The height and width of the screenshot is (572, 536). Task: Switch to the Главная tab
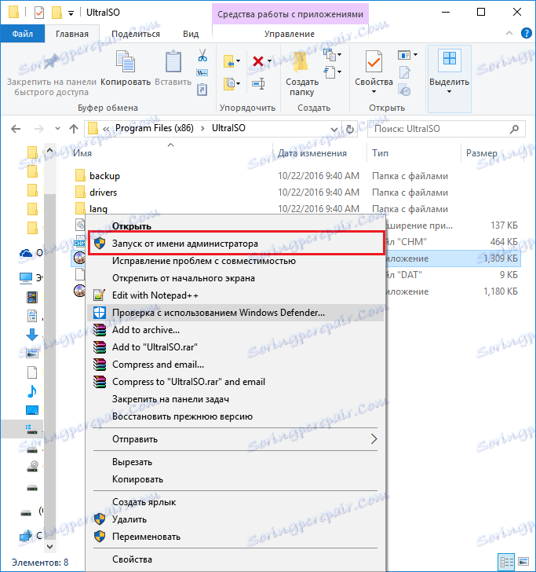[71, 34]
